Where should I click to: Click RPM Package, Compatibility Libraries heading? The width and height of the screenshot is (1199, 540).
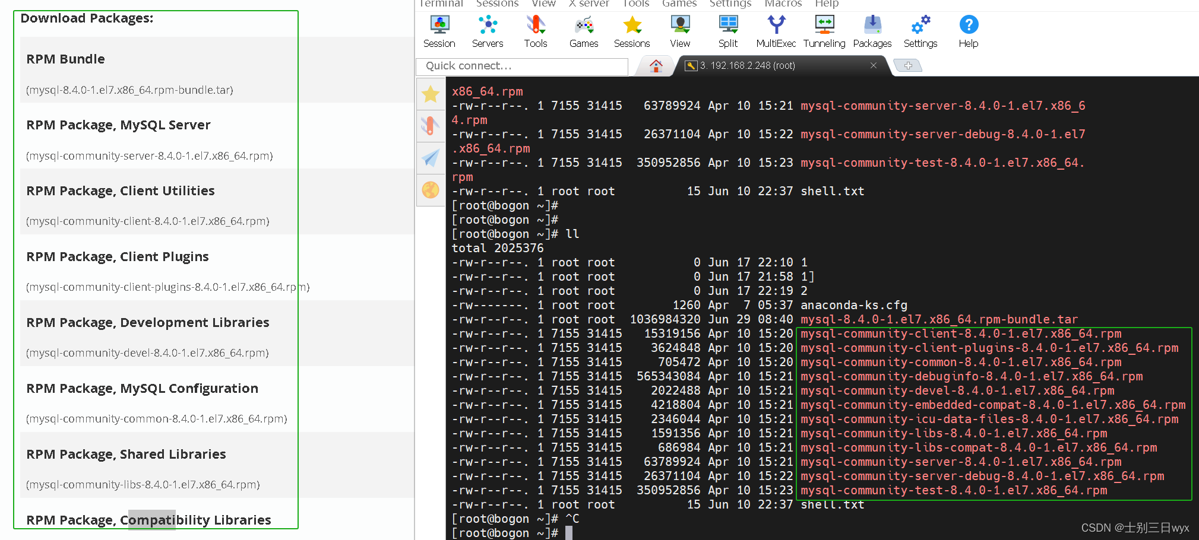click(148, 520)
